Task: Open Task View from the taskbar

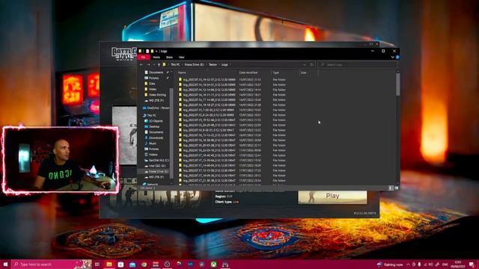Action: 97,264
